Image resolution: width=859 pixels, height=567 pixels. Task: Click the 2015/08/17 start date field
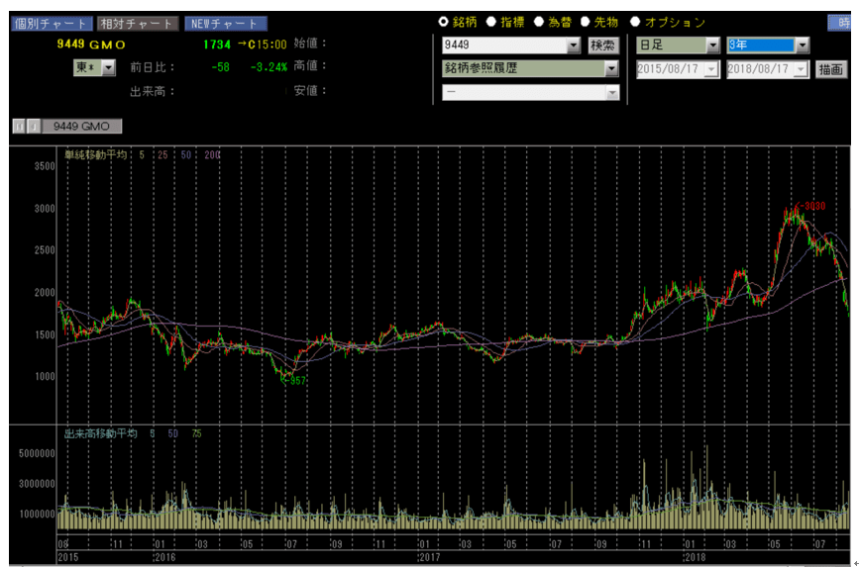point(672,69)
